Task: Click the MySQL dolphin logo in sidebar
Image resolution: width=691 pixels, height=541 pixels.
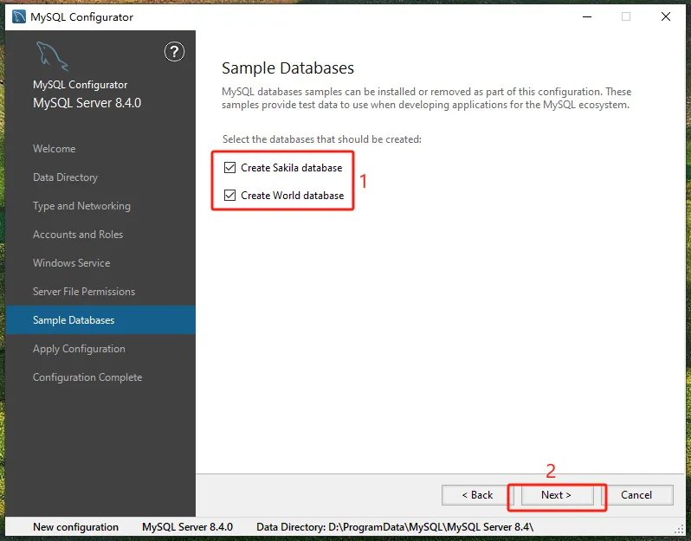Action: point(52,56)
